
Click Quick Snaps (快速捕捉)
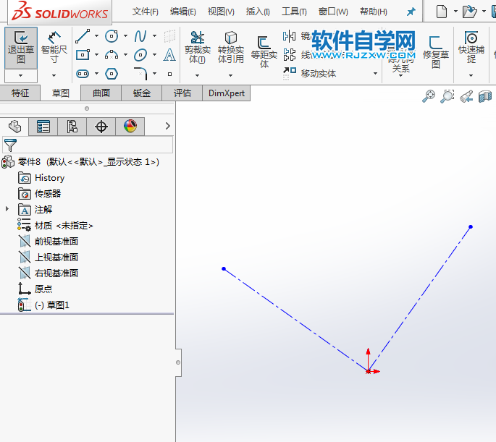(471, 48)
